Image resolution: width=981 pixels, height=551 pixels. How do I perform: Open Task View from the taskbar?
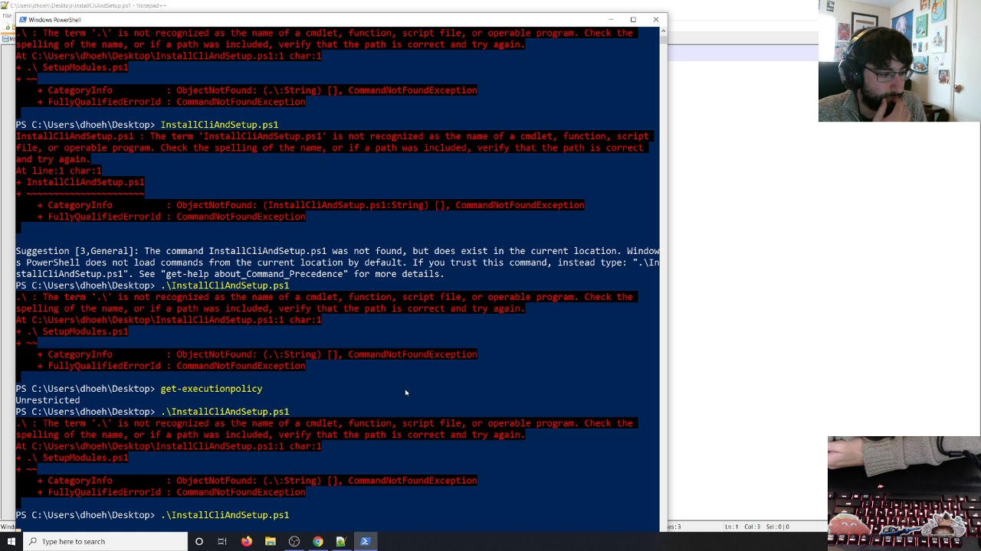[222, 541]
